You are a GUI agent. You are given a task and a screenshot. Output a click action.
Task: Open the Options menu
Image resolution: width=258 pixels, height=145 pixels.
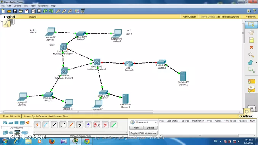pos(17,6)
